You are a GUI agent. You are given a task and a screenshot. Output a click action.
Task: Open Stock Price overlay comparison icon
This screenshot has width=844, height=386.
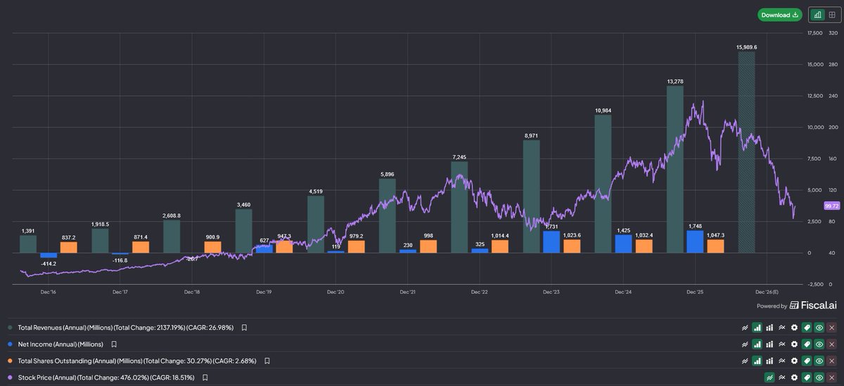(782, 378)
